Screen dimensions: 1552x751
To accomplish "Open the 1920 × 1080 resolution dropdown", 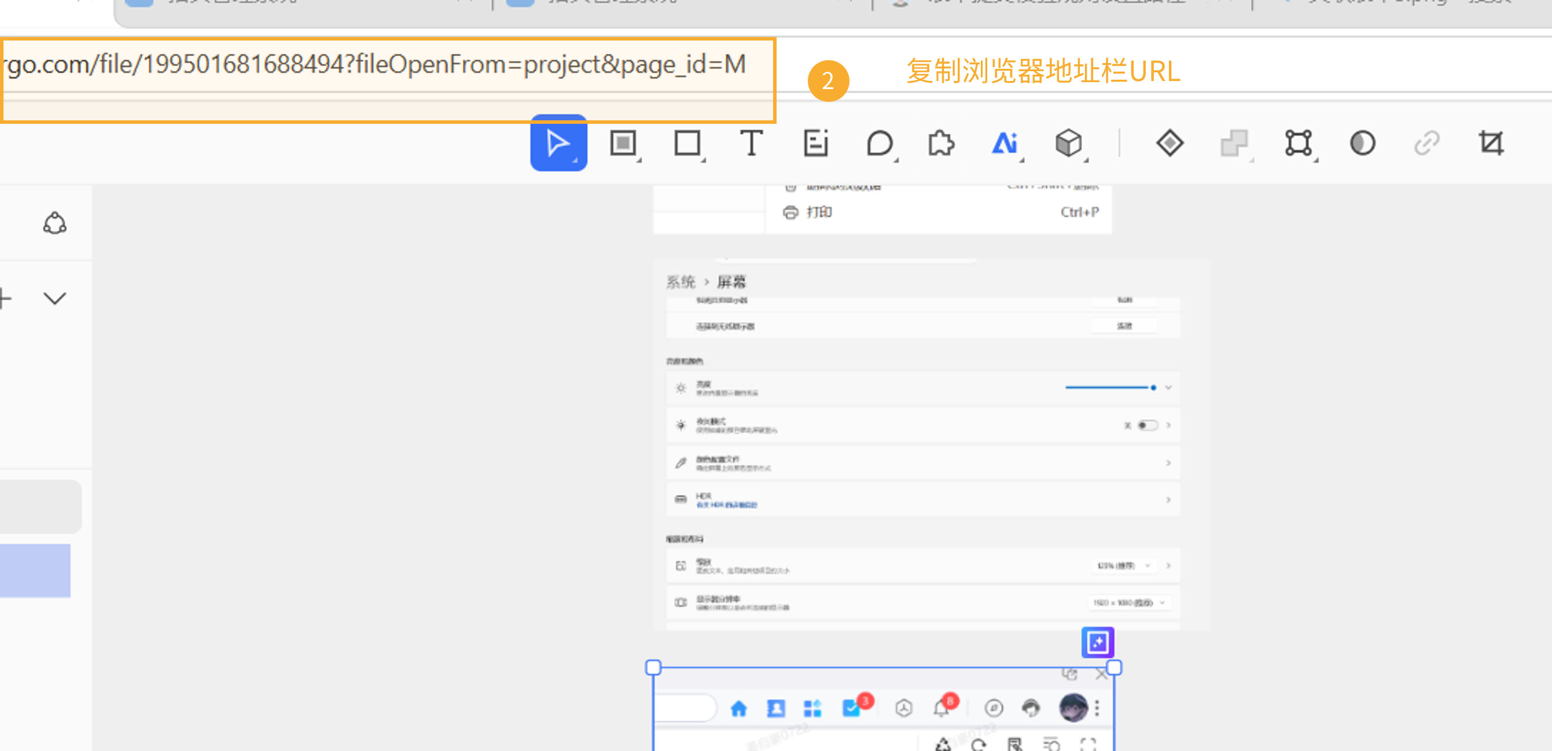I will click(x=1128, y=602).
